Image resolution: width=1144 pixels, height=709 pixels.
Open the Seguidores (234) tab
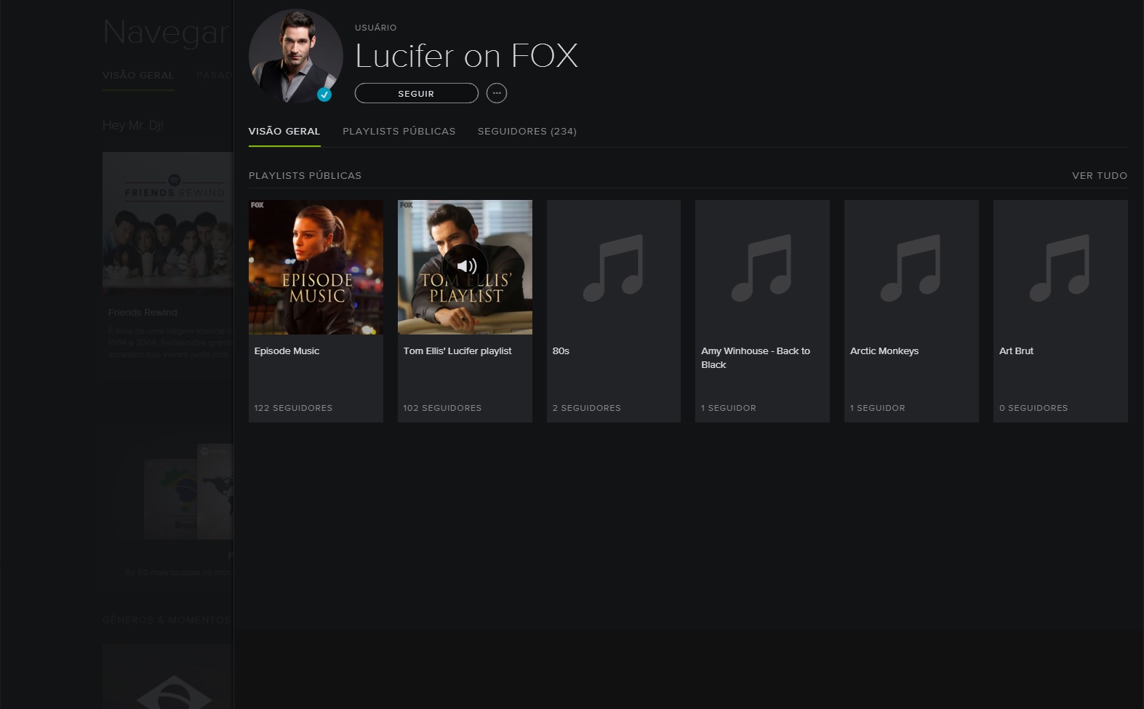point(527,131)
